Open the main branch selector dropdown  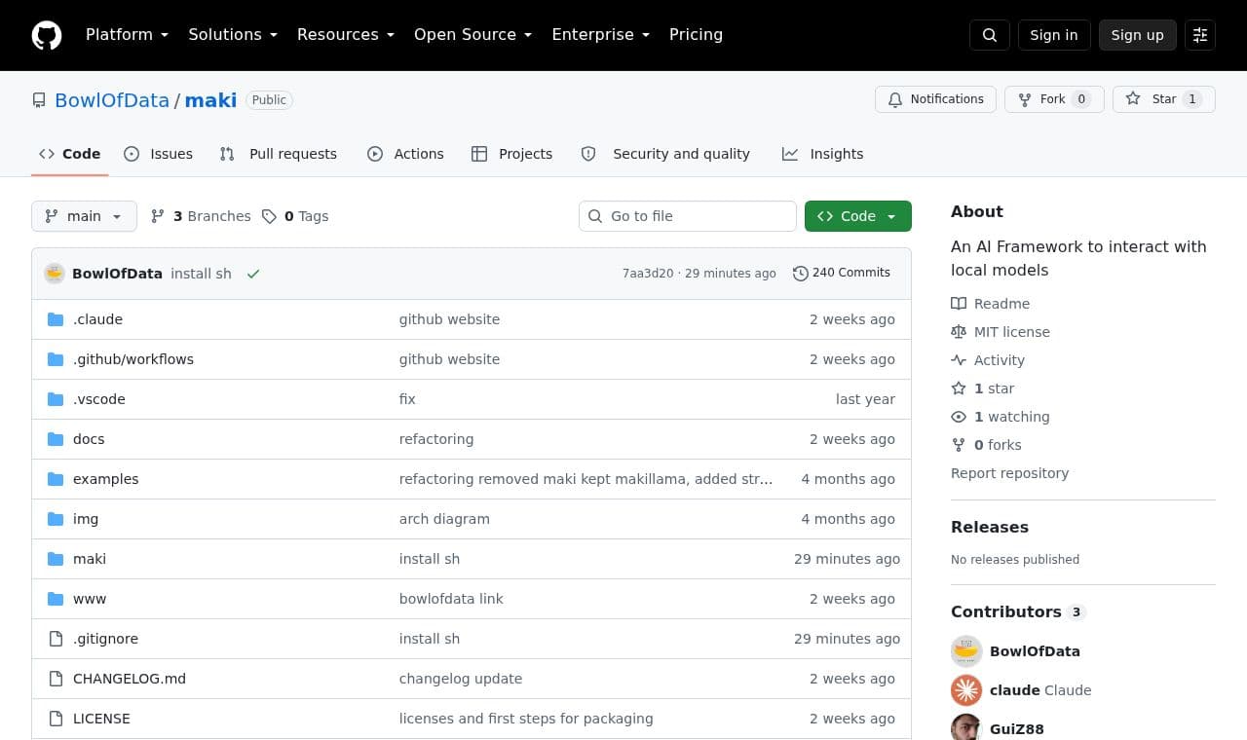[84, 216]
